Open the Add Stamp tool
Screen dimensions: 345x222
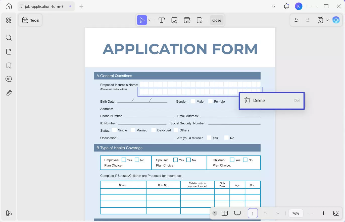[x=200, y=20]
